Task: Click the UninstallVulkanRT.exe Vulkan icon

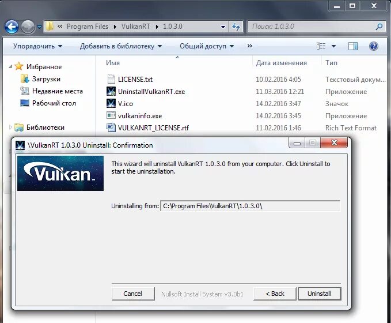Action: pos(111,91)
